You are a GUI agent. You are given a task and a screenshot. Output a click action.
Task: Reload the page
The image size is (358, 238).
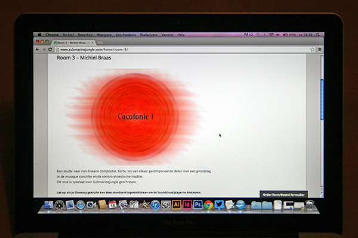click(51, 49)
